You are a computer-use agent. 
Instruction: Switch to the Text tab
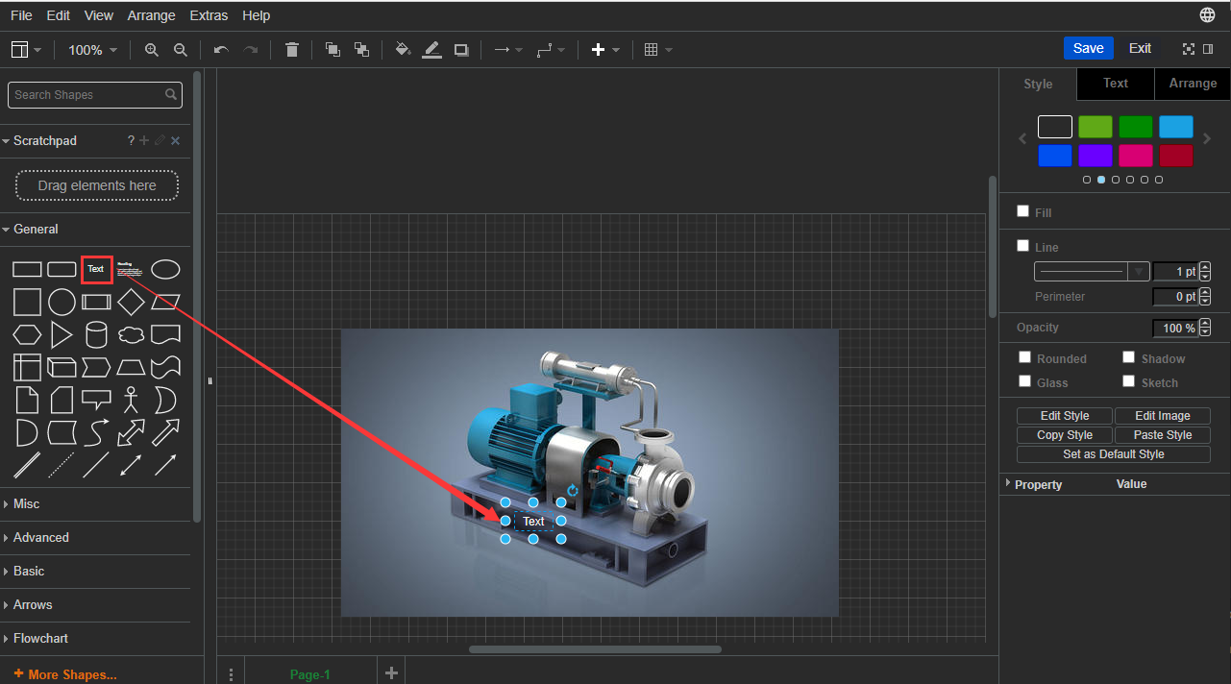click(1116, 84)
